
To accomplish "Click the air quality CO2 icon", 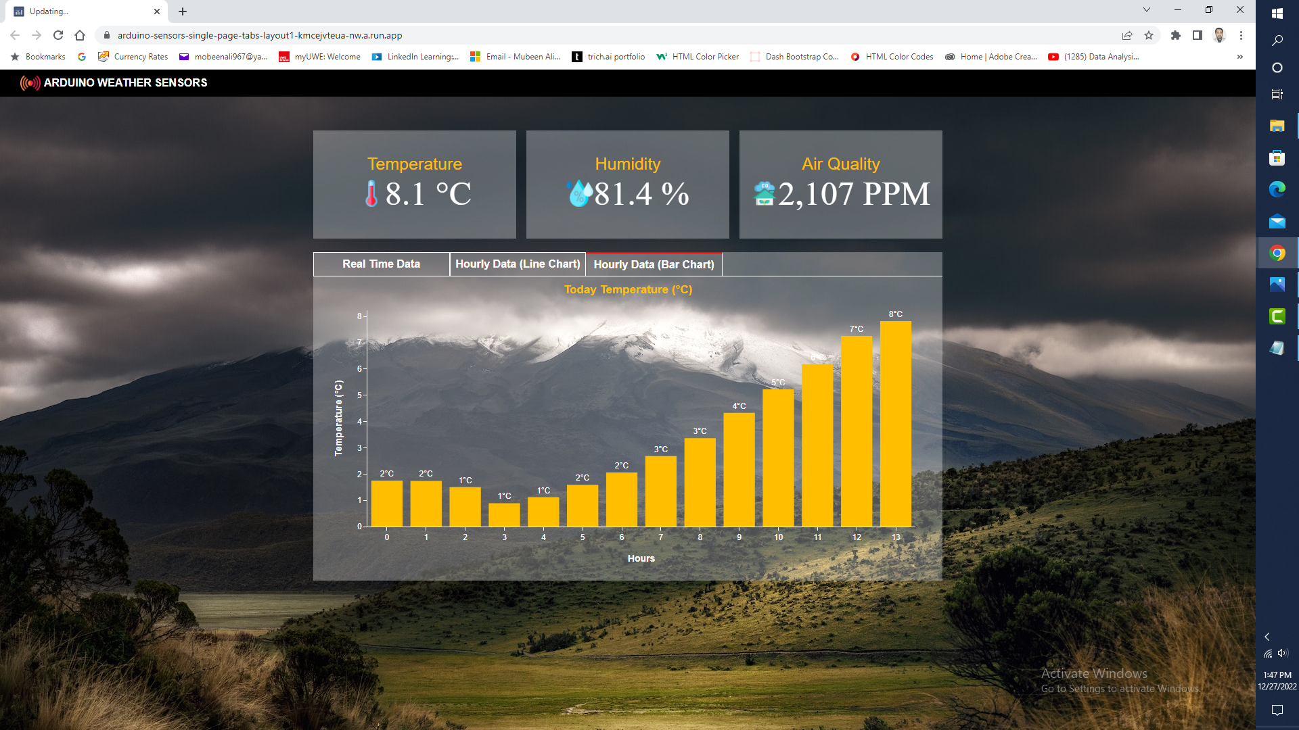I will tap(764, 193).
